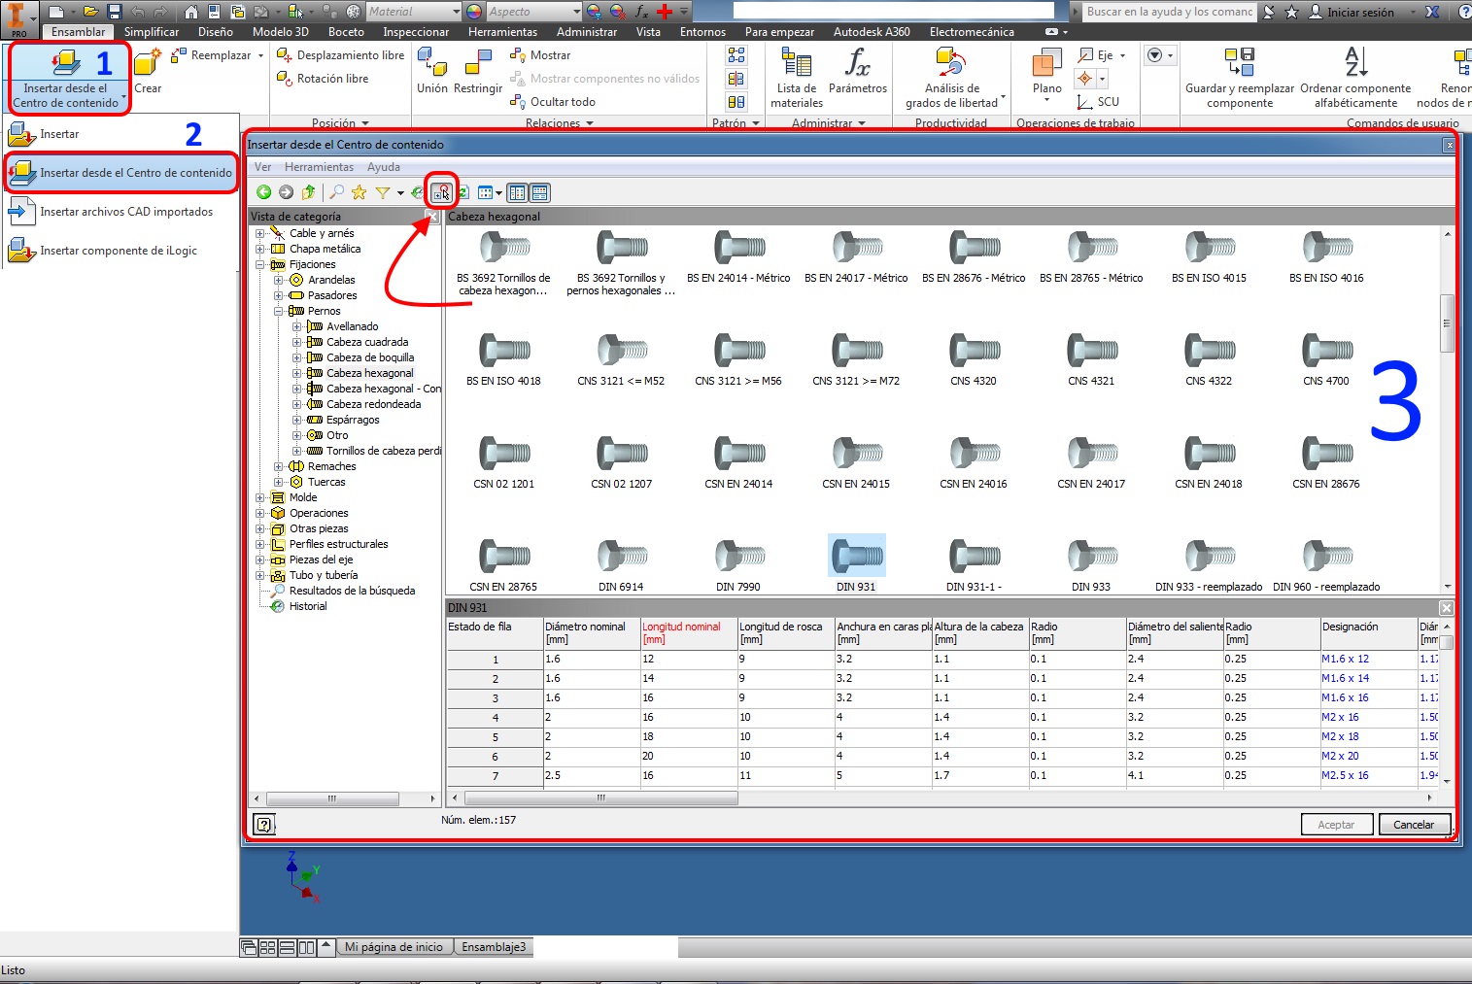Open the Material dropdown combo box
This screenshot has width=1472, height=984.
414,12
